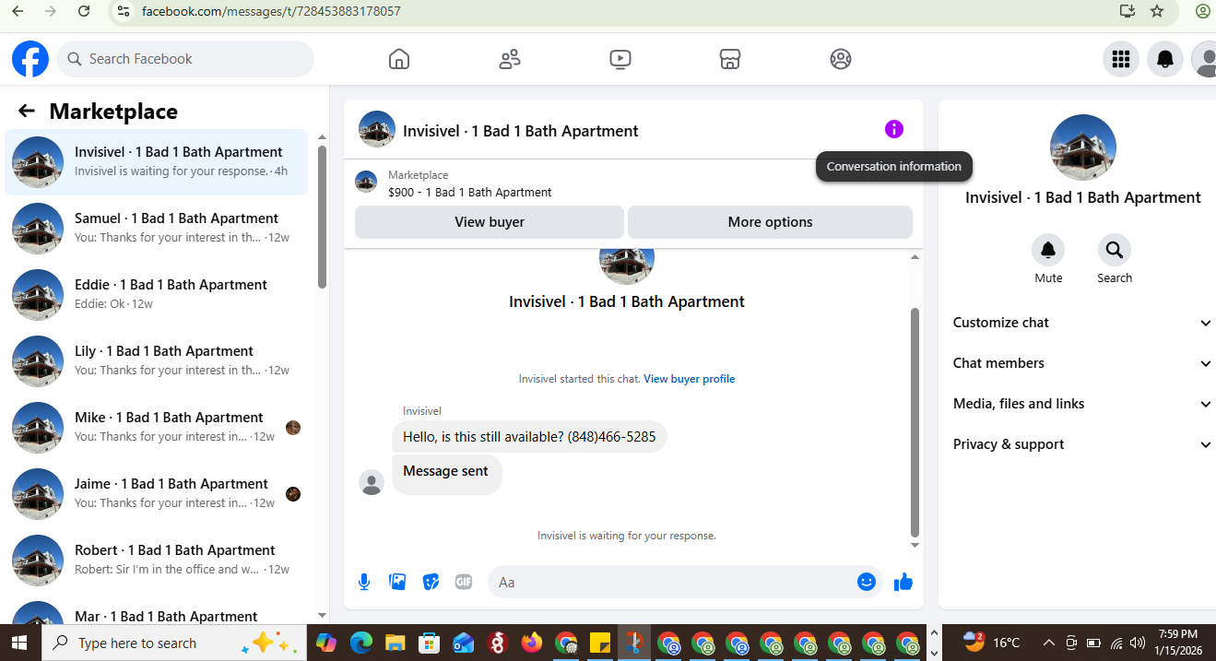The image size is (1216, 661).
Task: Click the back arrow beside Marketplace
Action: click(27, 112)
